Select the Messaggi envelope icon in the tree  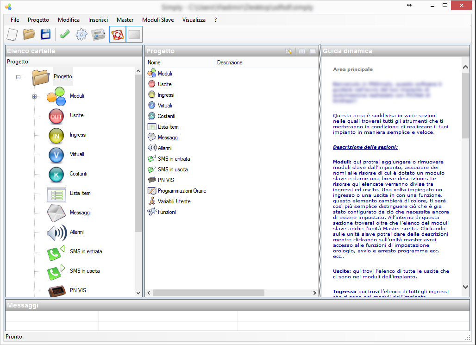pyautogui.click(x=56, y=213)
